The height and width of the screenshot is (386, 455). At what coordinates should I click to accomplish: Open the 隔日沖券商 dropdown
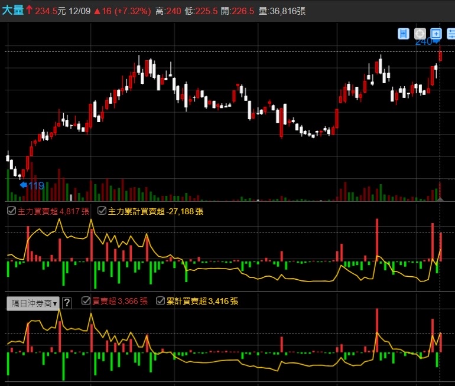click(33, 303)
